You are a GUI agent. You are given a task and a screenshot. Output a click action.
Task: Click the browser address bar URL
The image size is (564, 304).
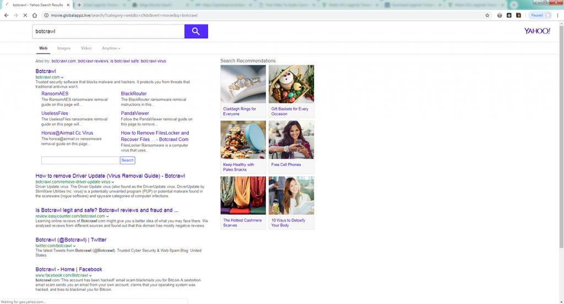(124, 15)
